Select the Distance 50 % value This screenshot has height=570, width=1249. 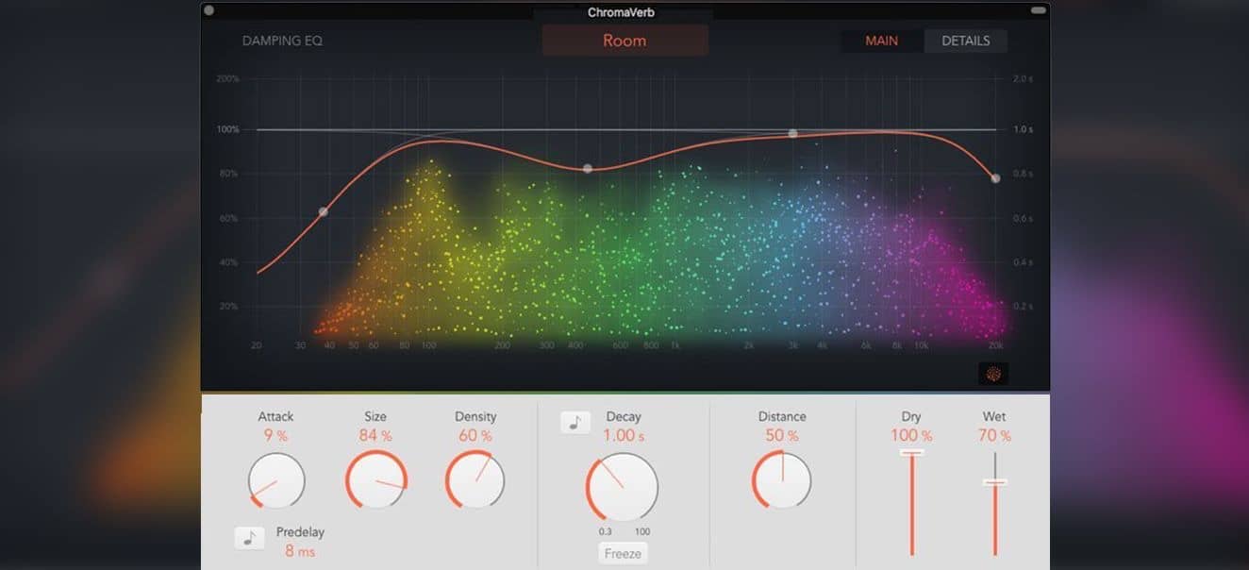point(782,436)
